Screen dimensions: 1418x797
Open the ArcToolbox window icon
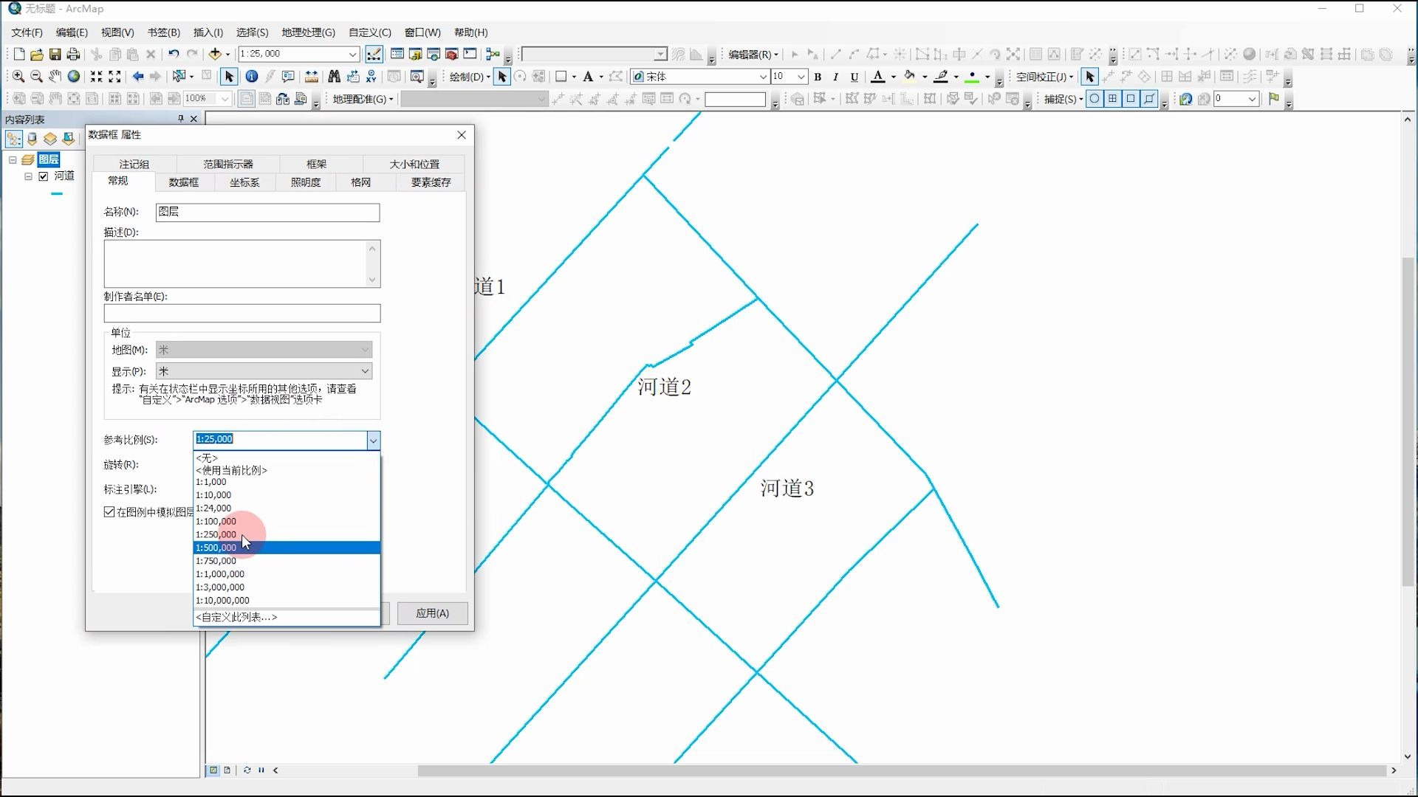pyautogui.click(x=452, y=54)
